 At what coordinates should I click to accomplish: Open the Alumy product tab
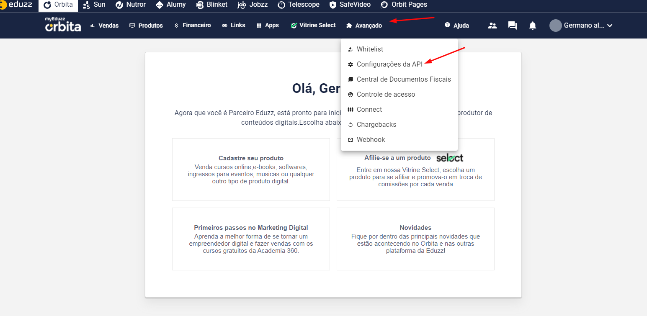point(171,5)
